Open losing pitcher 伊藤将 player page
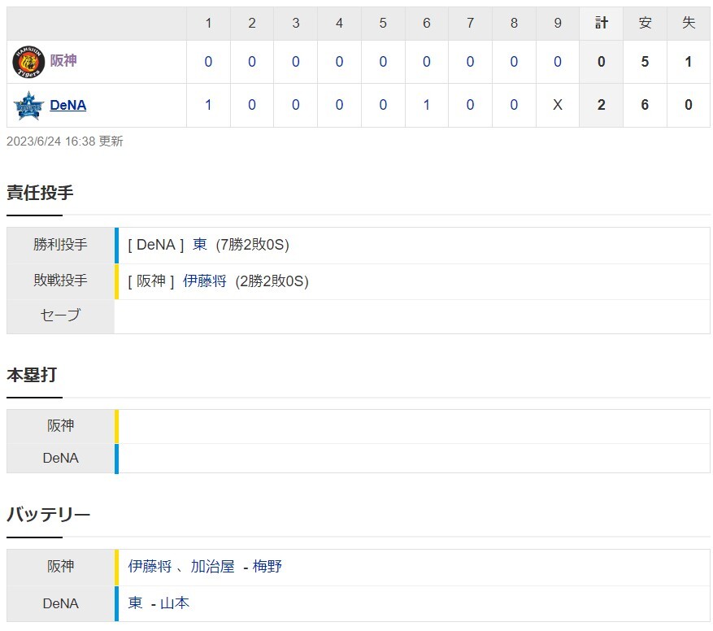The width and height of the screenshot is (713, 631). [x=204, y=281]
